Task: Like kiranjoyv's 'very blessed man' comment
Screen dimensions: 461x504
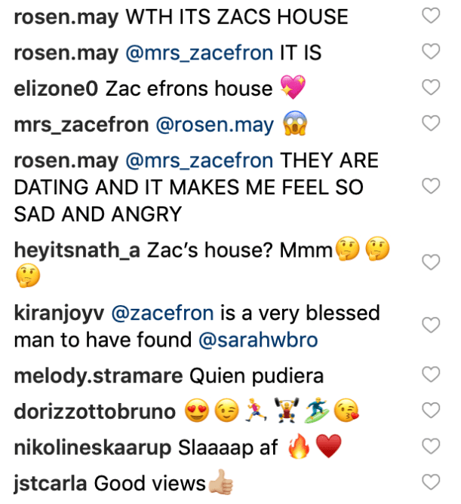Action: [431, 325]
